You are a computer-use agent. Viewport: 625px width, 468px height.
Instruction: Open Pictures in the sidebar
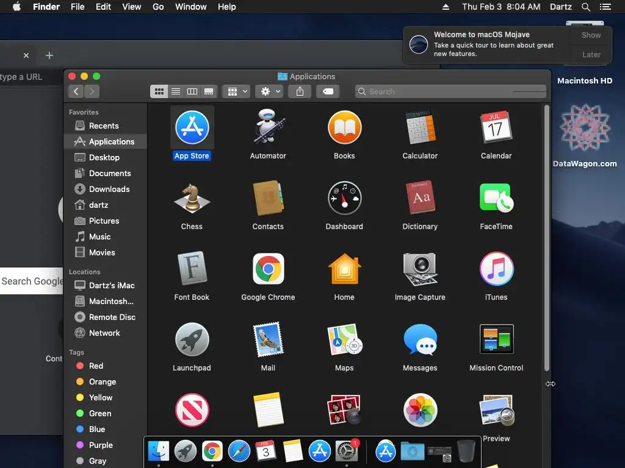coord(105,221)
